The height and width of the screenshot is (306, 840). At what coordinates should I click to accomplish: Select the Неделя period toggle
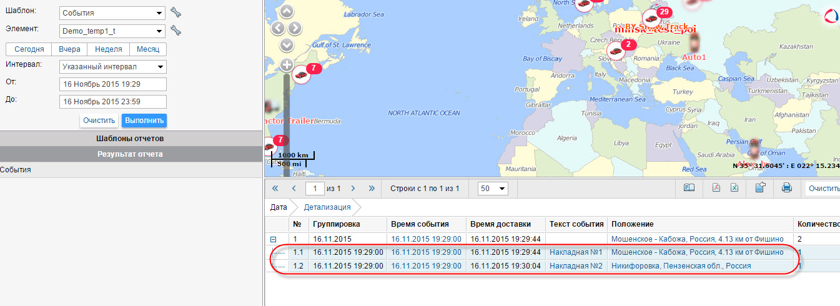(108, 49)
